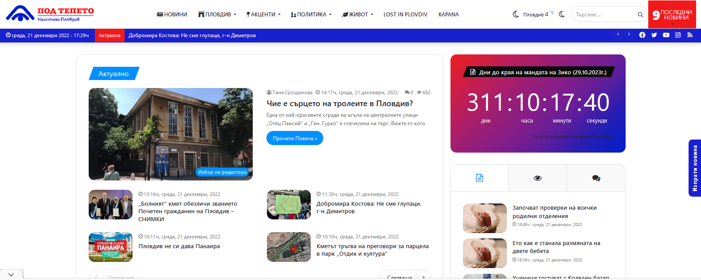The image size is (701, 280).
Task: Click baby feet thumbnail beside Започват проверки
Action: pos(485,218)
